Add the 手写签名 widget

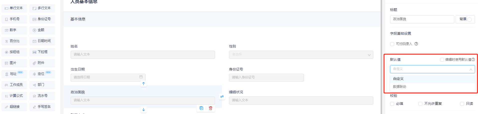42,107
